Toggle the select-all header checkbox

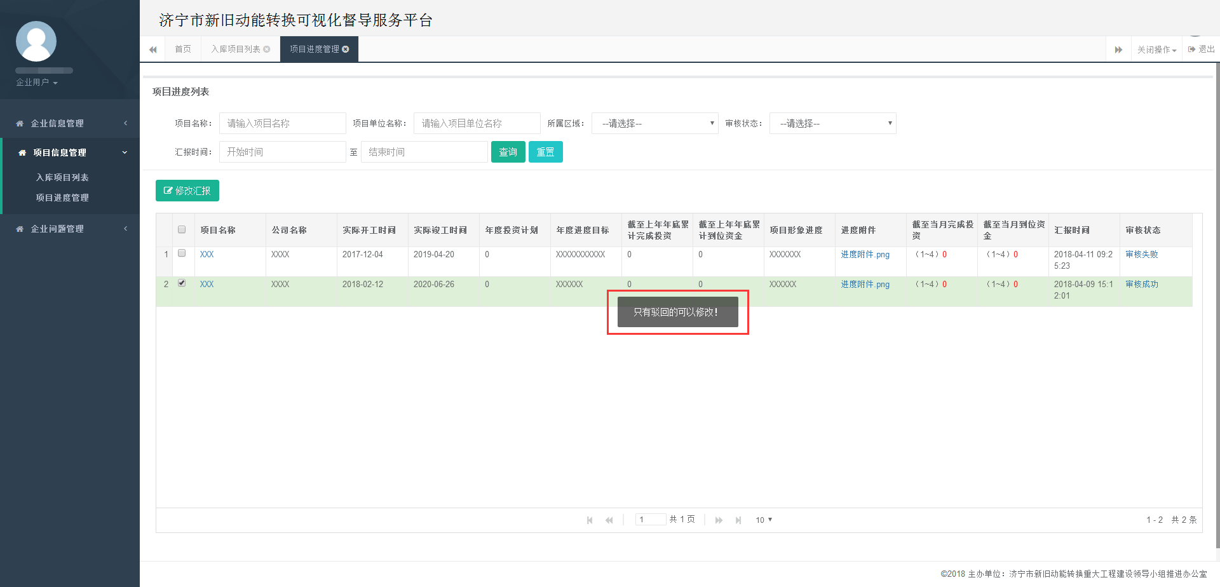tap(182, 229)
